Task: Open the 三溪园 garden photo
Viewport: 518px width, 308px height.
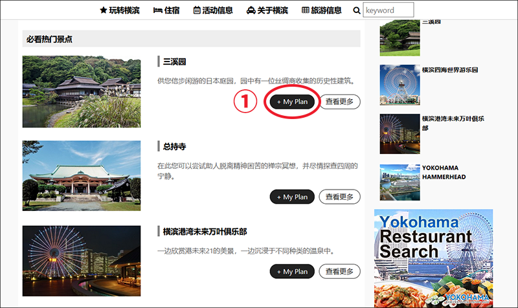Action: click(x=82, y=91)
